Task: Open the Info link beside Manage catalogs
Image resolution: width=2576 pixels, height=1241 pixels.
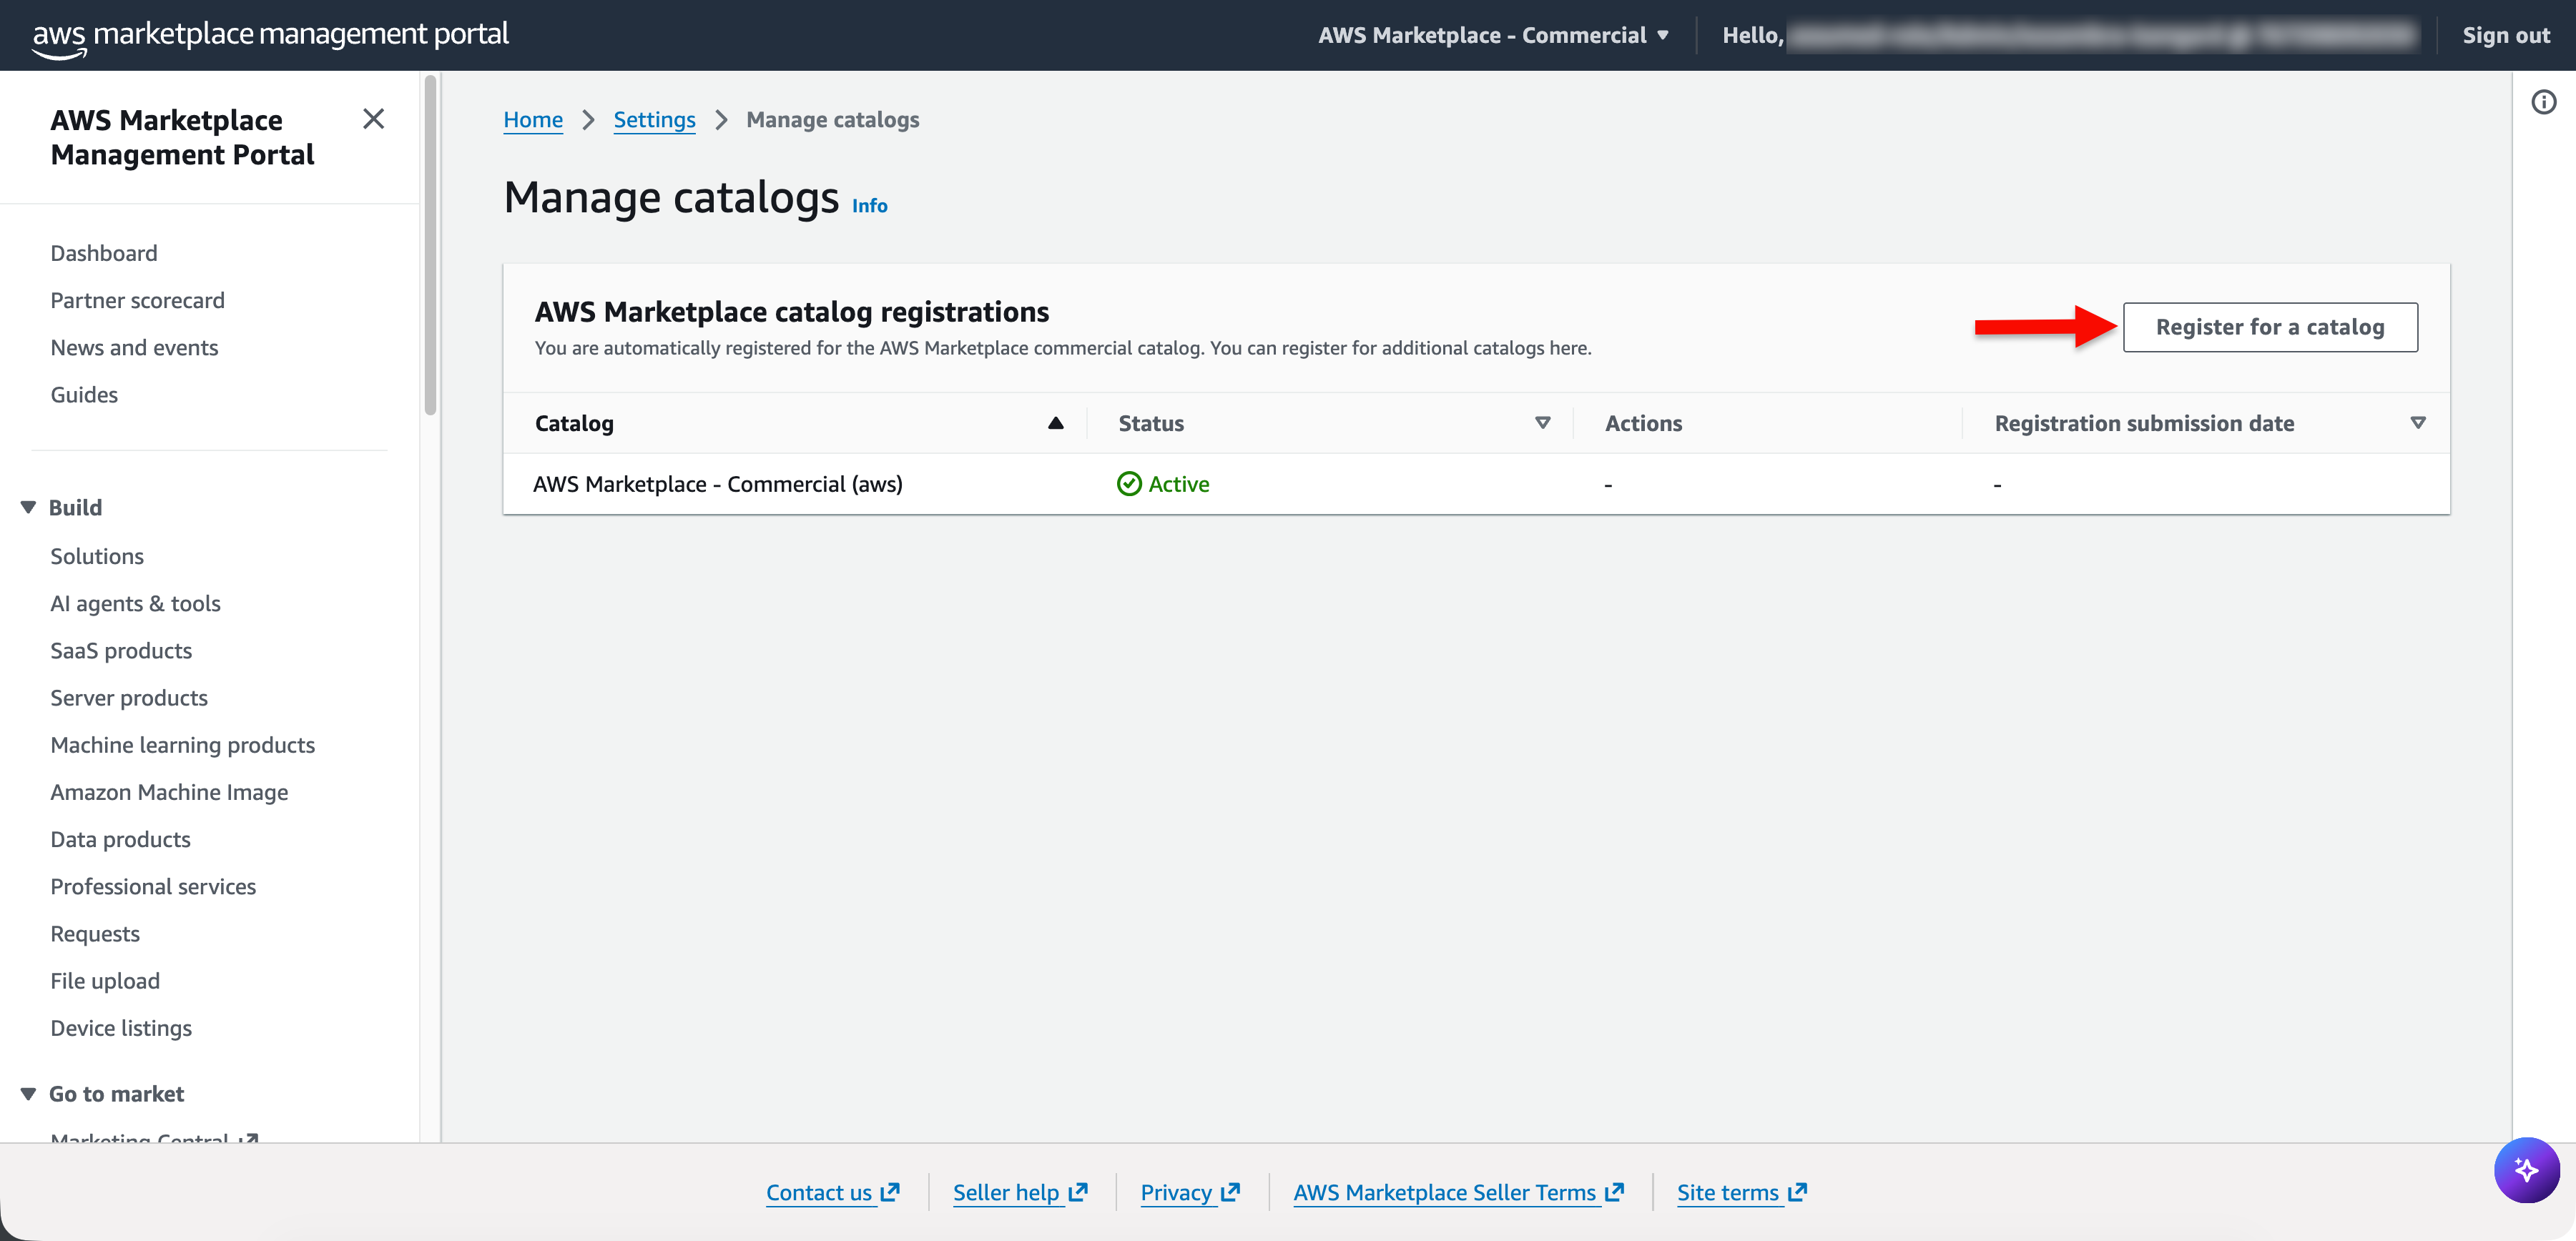Action: coord(869,206)
